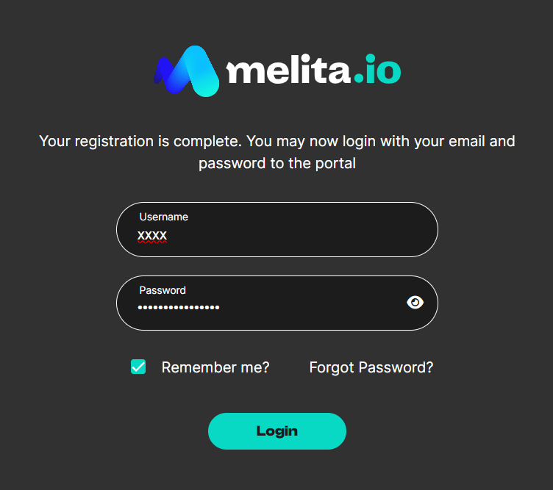
Task: Click the white checkmark in teal box
Action: coord(138,367)
